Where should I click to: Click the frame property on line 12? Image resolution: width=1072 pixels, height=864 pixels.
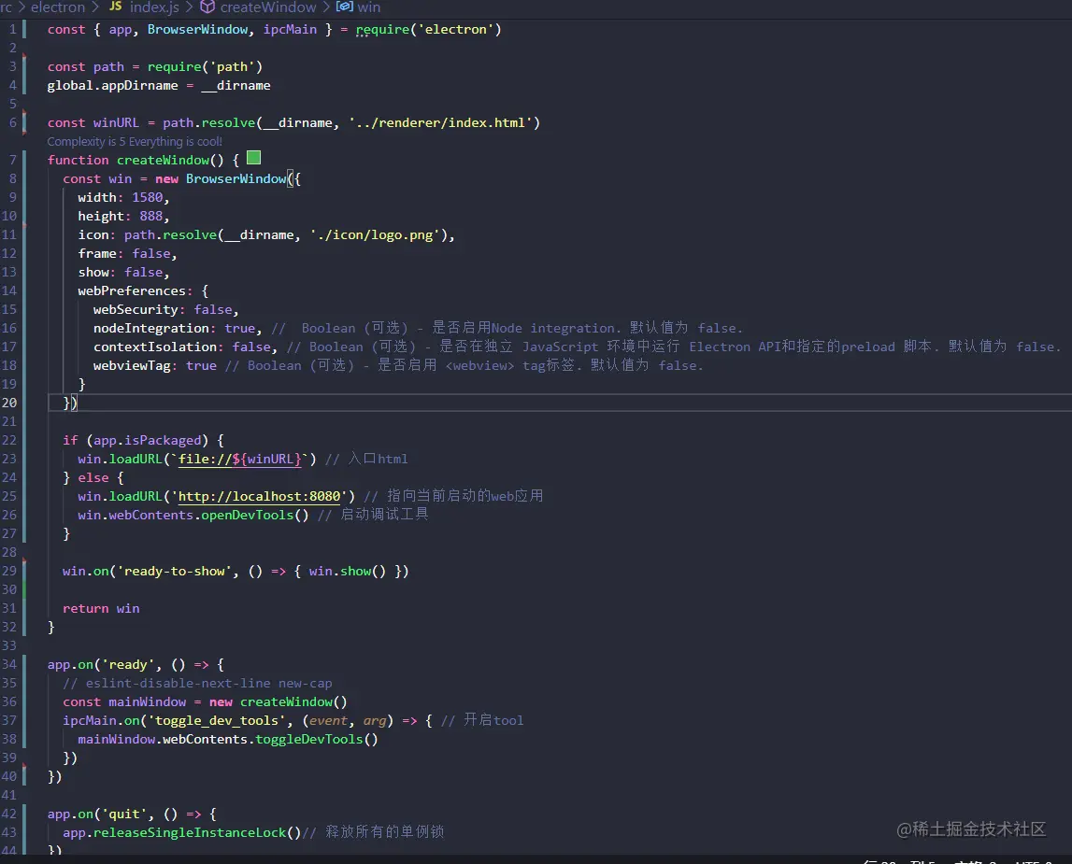[x=96, y=253]
